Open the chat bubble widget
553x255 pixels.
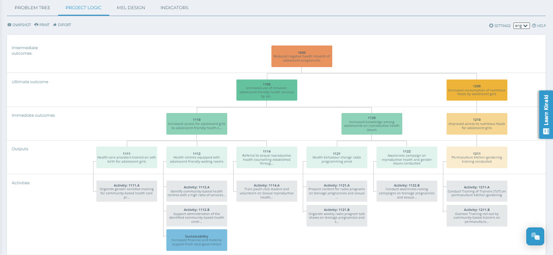[535, 236]
